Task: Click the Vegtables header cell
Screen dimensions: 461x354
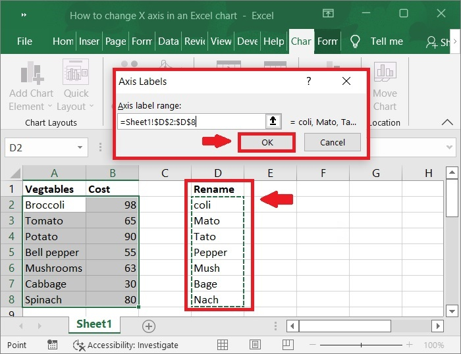Action: [55, 189]
